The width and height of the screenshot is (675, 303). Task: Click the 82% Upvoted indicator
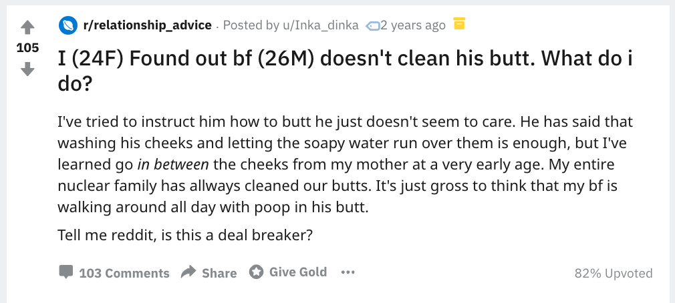[x=613, y=273]
